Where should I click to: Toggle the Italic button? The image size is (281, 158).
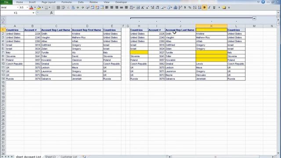point(209,7)
